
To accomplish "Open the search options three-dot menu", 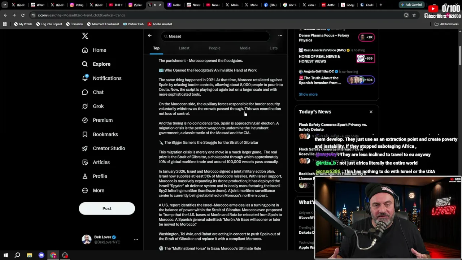I will [280, 36].
